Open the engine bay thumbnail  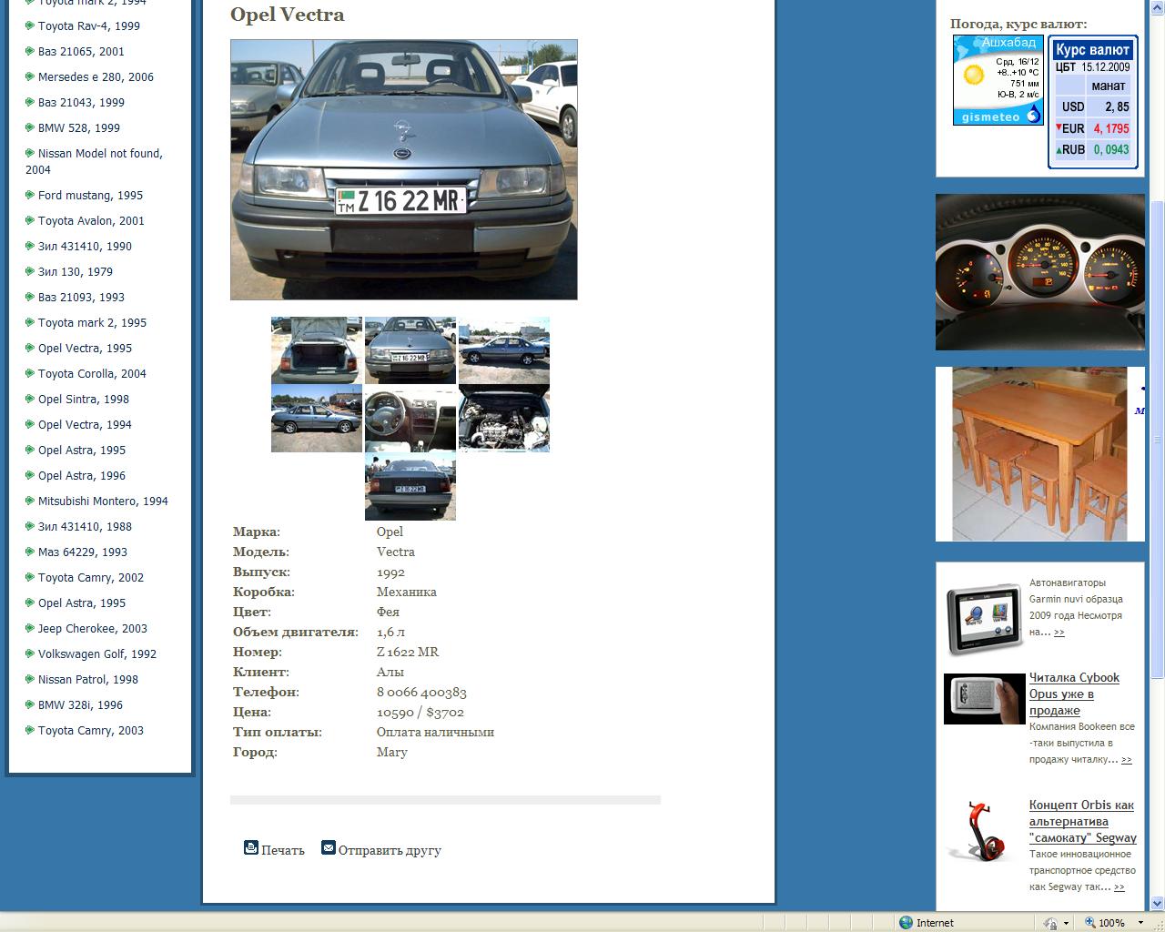pyautogui.click(x=504, y=418)
